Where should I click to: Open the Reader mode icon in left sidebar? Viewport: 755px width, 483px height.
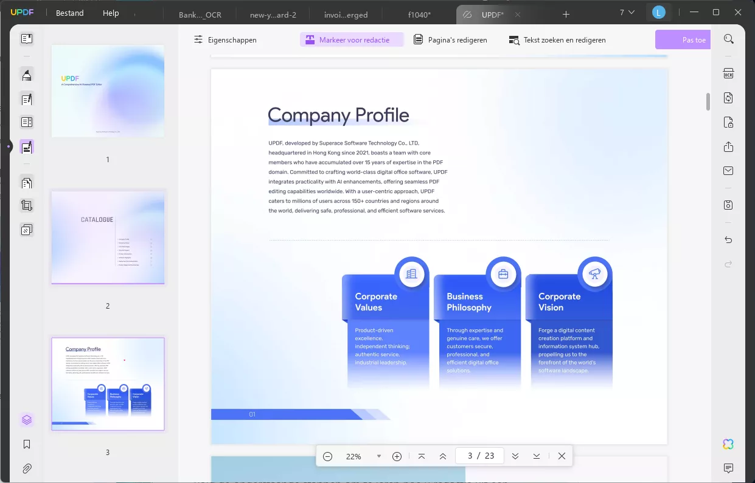click(26, 39)
